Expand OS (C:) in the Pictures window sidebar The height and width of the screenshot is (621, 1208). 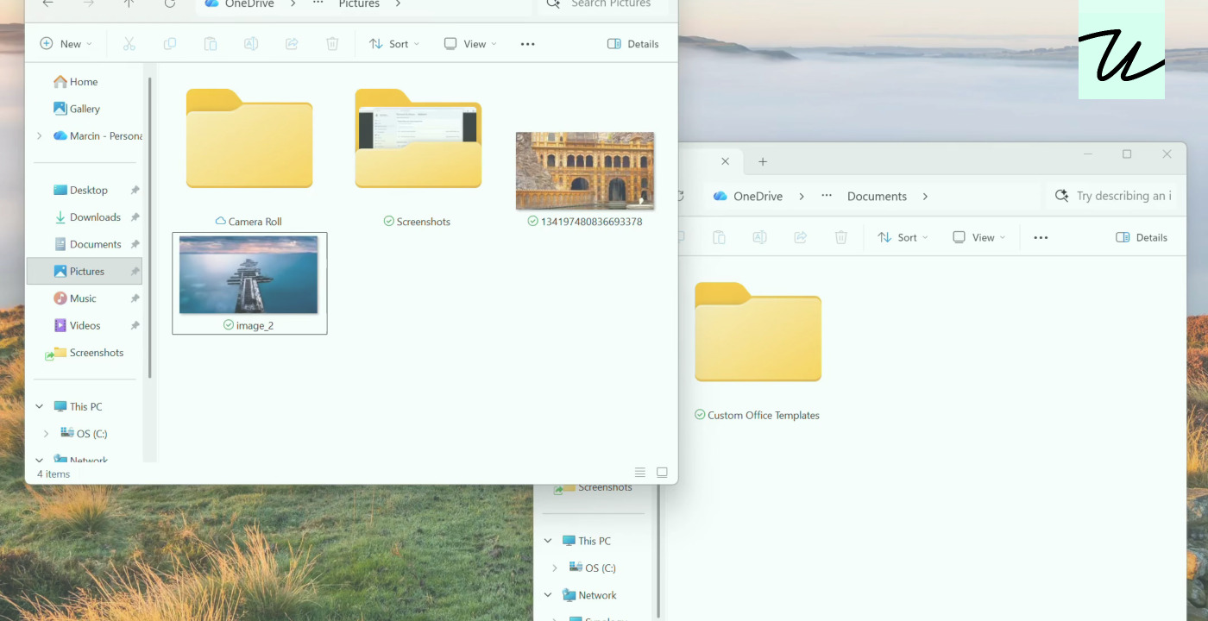[47, 434]
